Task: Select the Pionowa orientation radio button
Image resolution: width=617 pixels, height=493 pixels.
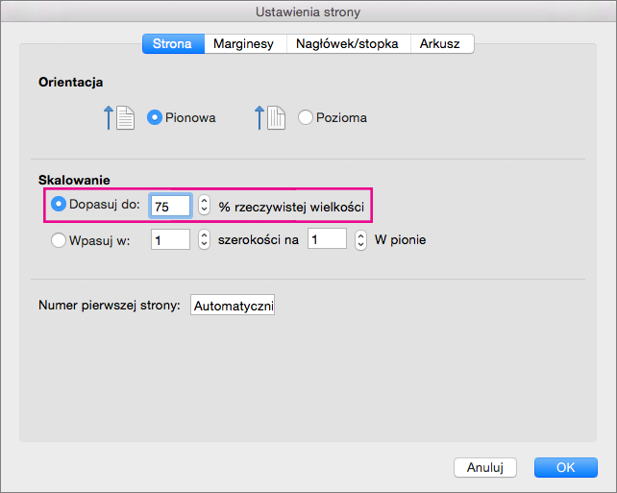Action: point(154,117)
